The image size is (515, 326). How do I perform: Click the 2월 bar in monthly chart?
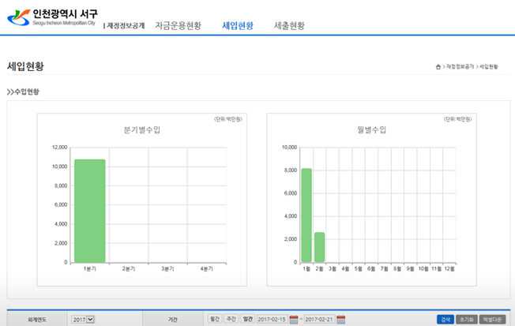[x=320, y=247]
